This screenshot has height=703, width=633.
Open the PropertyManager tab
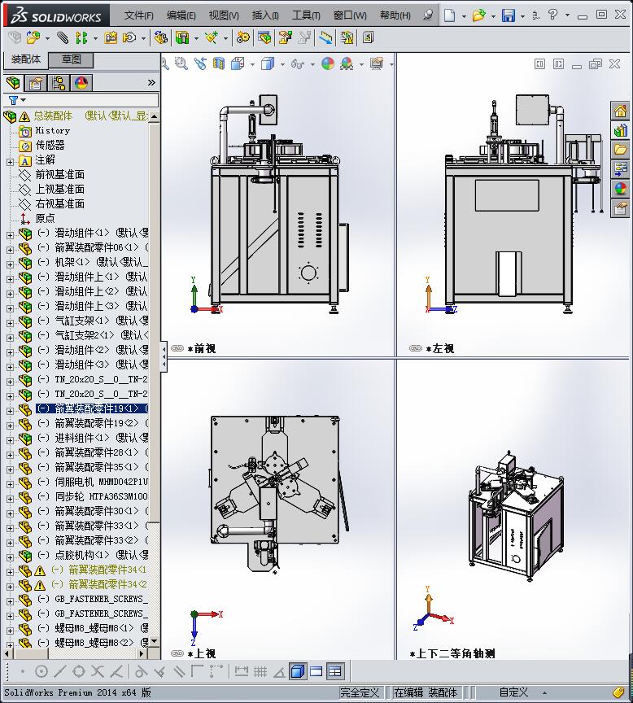click(36, 83)
